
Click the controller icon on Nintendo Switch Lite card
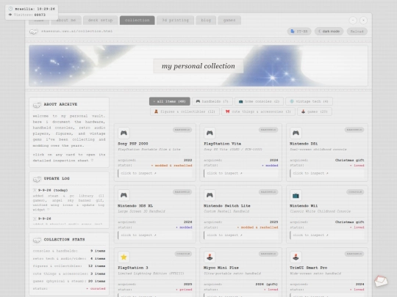click(210, 195)
